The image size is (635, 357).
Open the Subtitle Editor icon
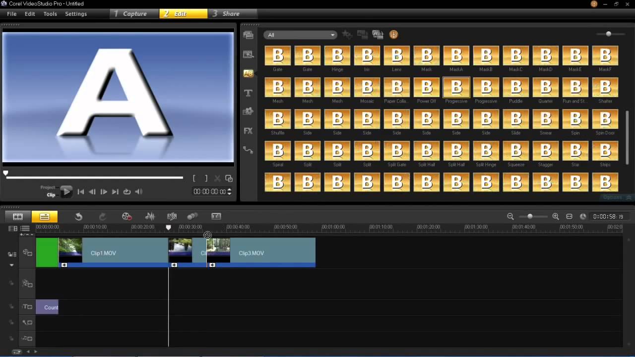(216, 216)
